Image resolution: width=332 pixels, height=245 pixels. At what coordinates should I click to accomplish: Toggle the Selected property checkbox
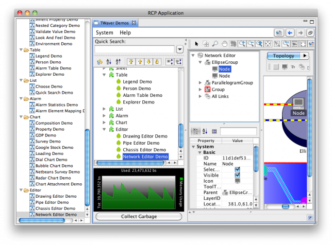pos(237,168)
